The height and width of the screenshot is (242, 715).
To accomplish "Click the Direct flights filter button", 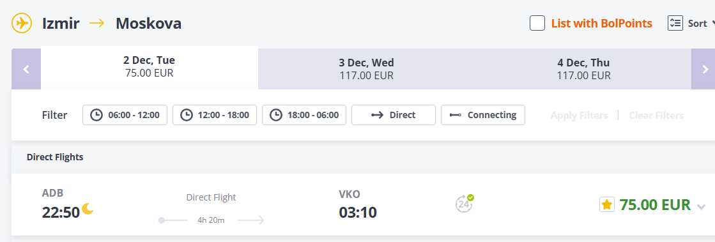I will point(394,115).
